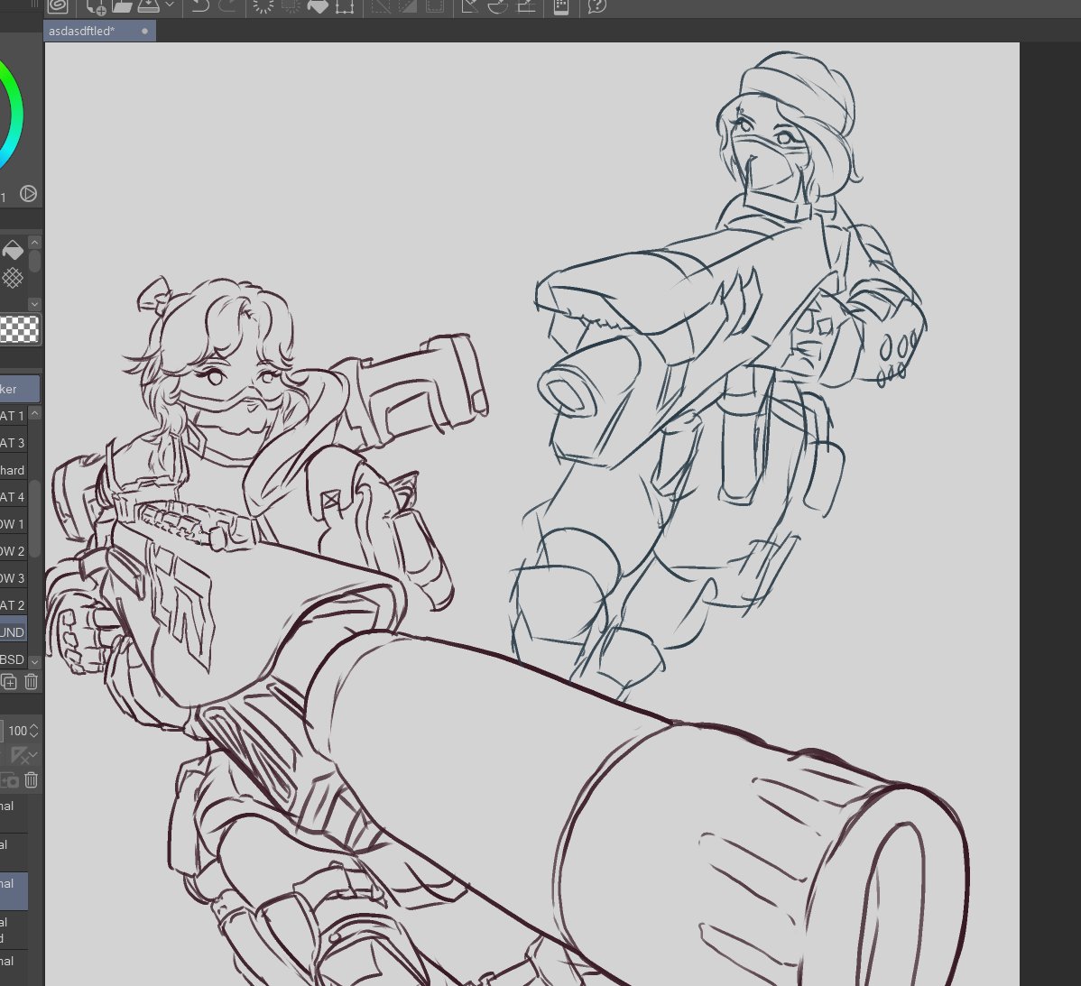This screenshot has width=1081, height=986.
Task: Toggle snap to ruler icon
Action: pyautogui.click(x=470, y=6)
